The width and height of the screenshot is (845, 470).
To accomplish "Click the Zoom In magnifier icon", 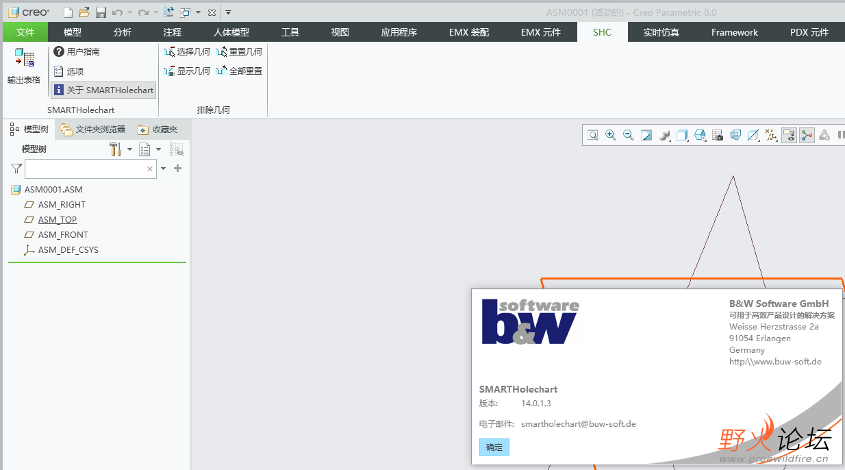I will click(611, 135).
